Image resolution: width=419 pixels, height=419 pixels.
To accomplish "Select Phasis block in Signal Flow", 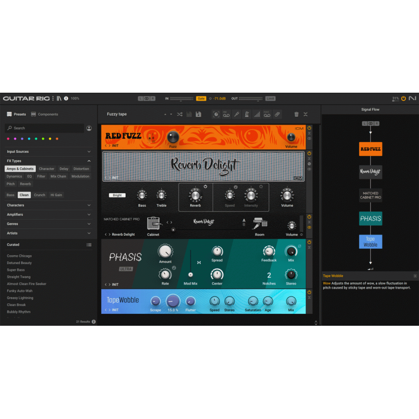I will pyautogui.click(x=370, y=218).
